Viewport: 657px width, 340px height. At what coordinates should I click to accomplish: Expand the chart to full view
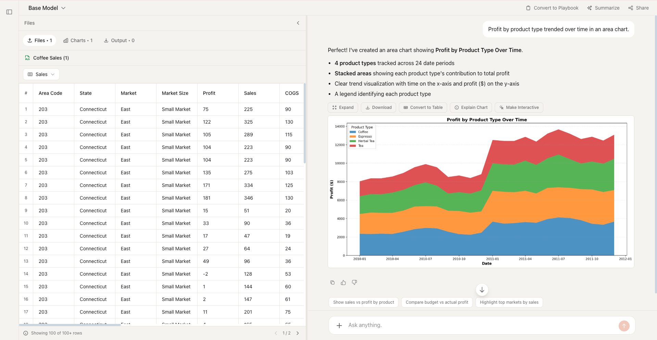pos(343,108)
